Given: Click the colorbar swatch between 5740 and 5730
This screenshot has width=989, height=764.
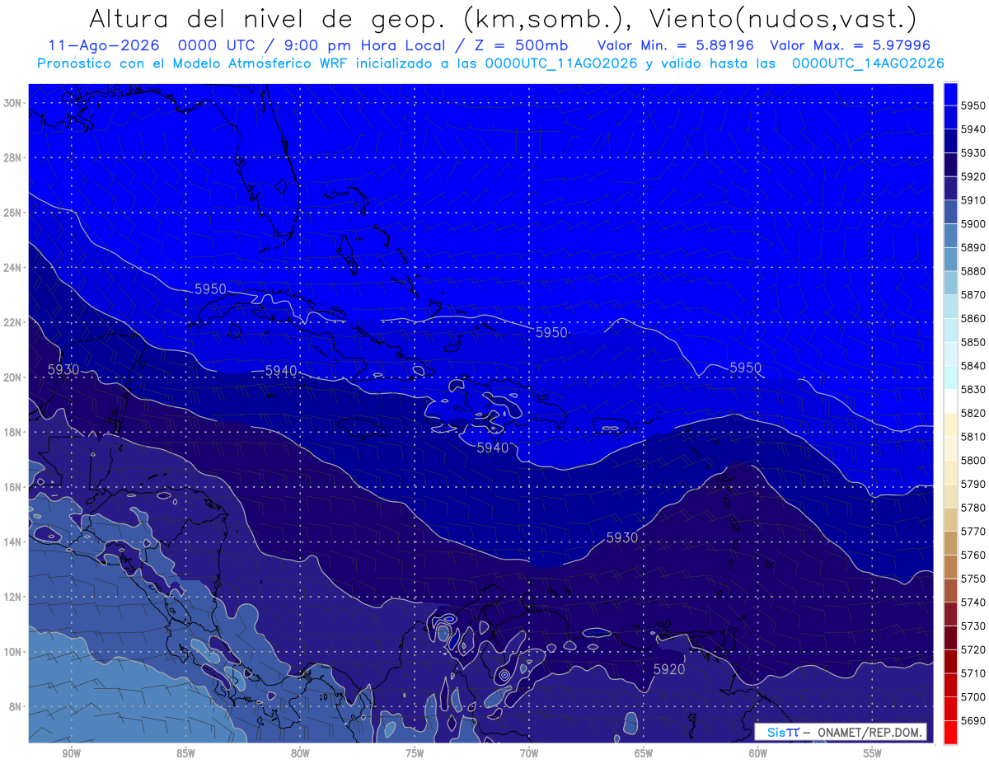Looking at the screenshot, I should (950, 614).
